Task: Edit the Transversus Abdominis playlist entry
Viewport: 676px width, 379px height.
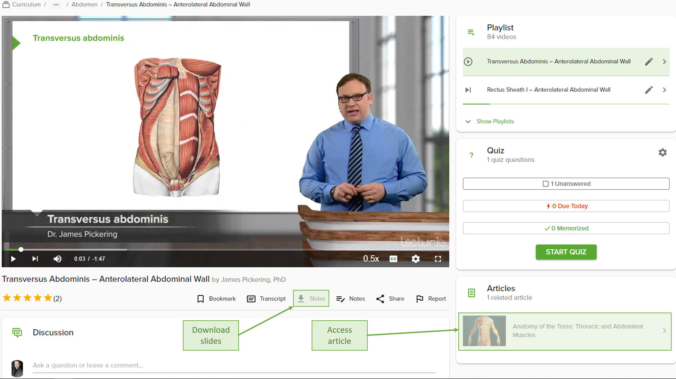Action: tap(649, 61)
